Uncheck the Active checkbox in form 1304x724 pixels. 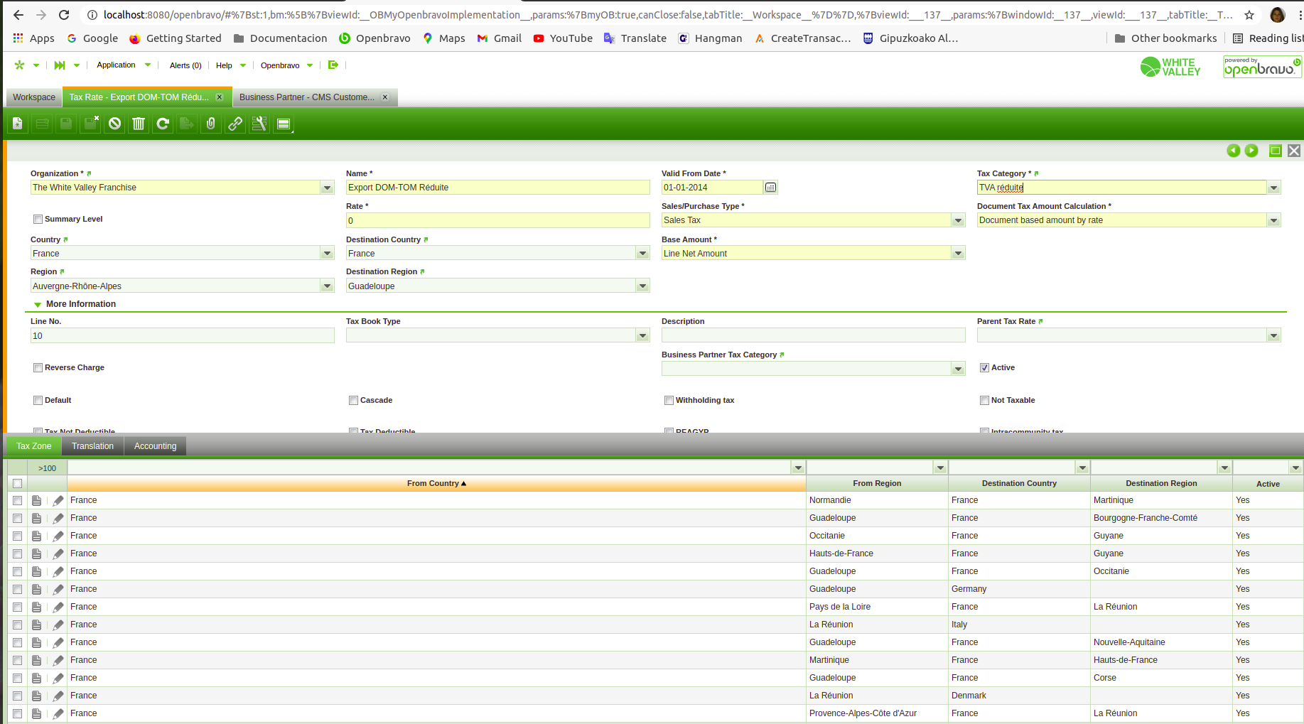pos(984,368)
